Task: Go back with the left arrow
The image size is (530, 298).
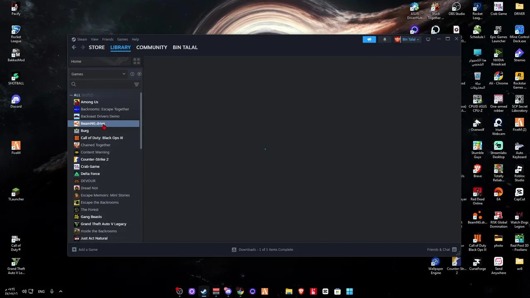Action: [74, 48]
